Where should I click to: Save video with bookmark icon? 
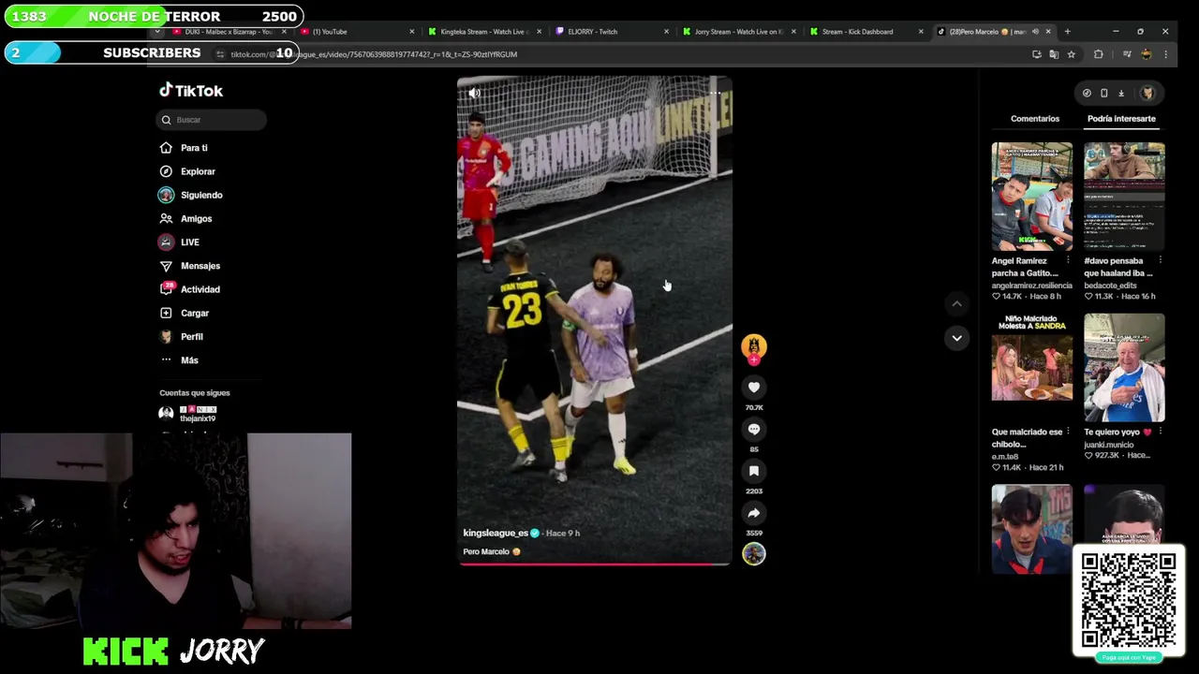click(x=754, y=471)
